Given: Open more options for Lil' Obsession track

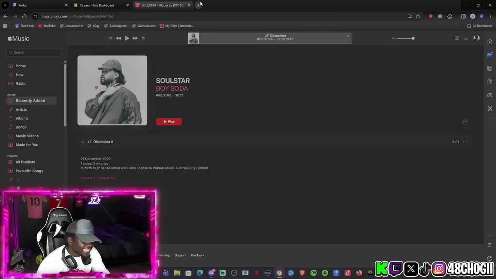Looking at the screenshot, I should [x=465, y=142].
